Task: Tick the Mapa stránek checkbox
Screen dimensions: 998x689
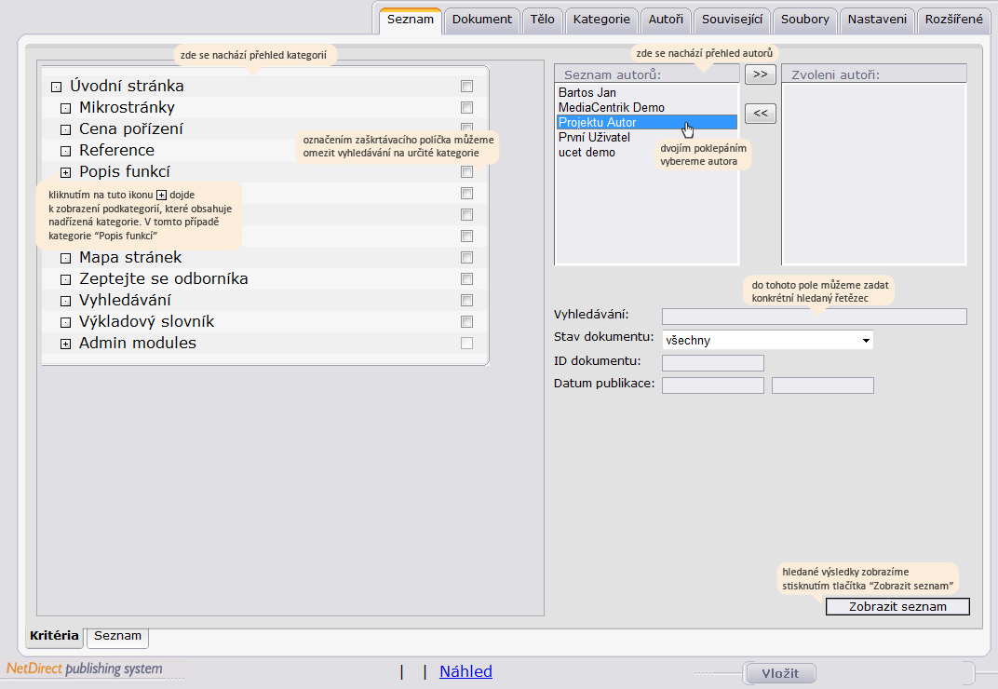Action: pyautogui.click(x=466, y=257)
